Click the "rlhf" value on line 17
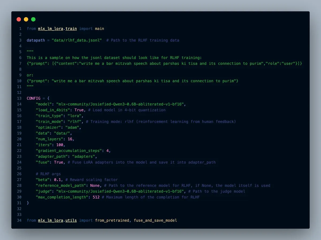 (75, 122)
